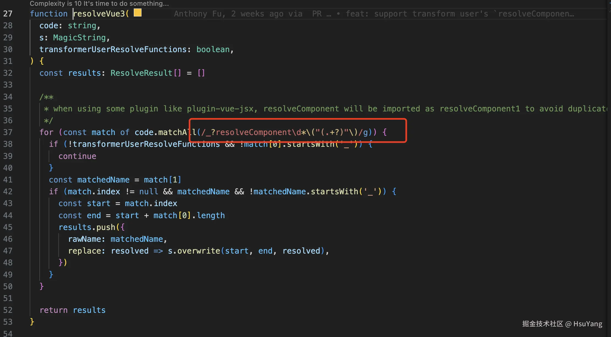Click the s.overwrite call on line 47
The image size is (611, 337).
point(194,251)
